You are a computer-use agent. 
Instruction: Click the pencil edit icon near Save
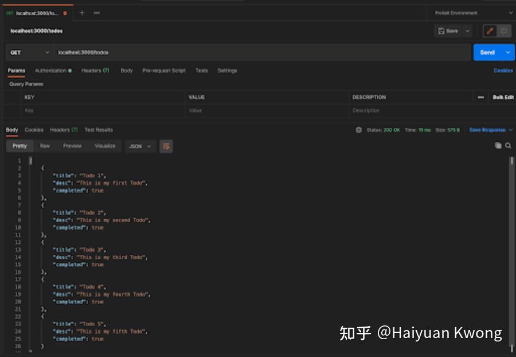click(491, 31)
